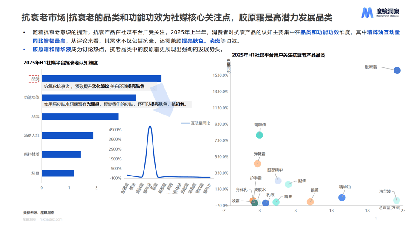
Task: Open the mktindex.com footer link
Action: pos(51,219)
